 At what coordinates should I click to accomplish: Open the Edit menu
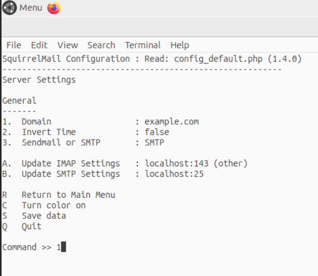39,45
